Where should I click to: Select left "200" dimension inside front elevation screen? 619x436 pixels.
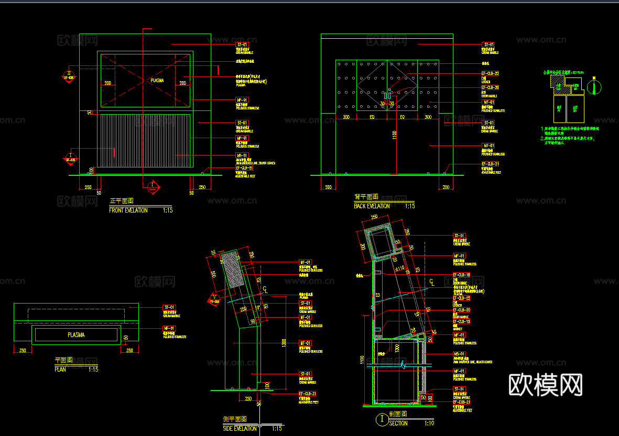click(x=108, y=83)
